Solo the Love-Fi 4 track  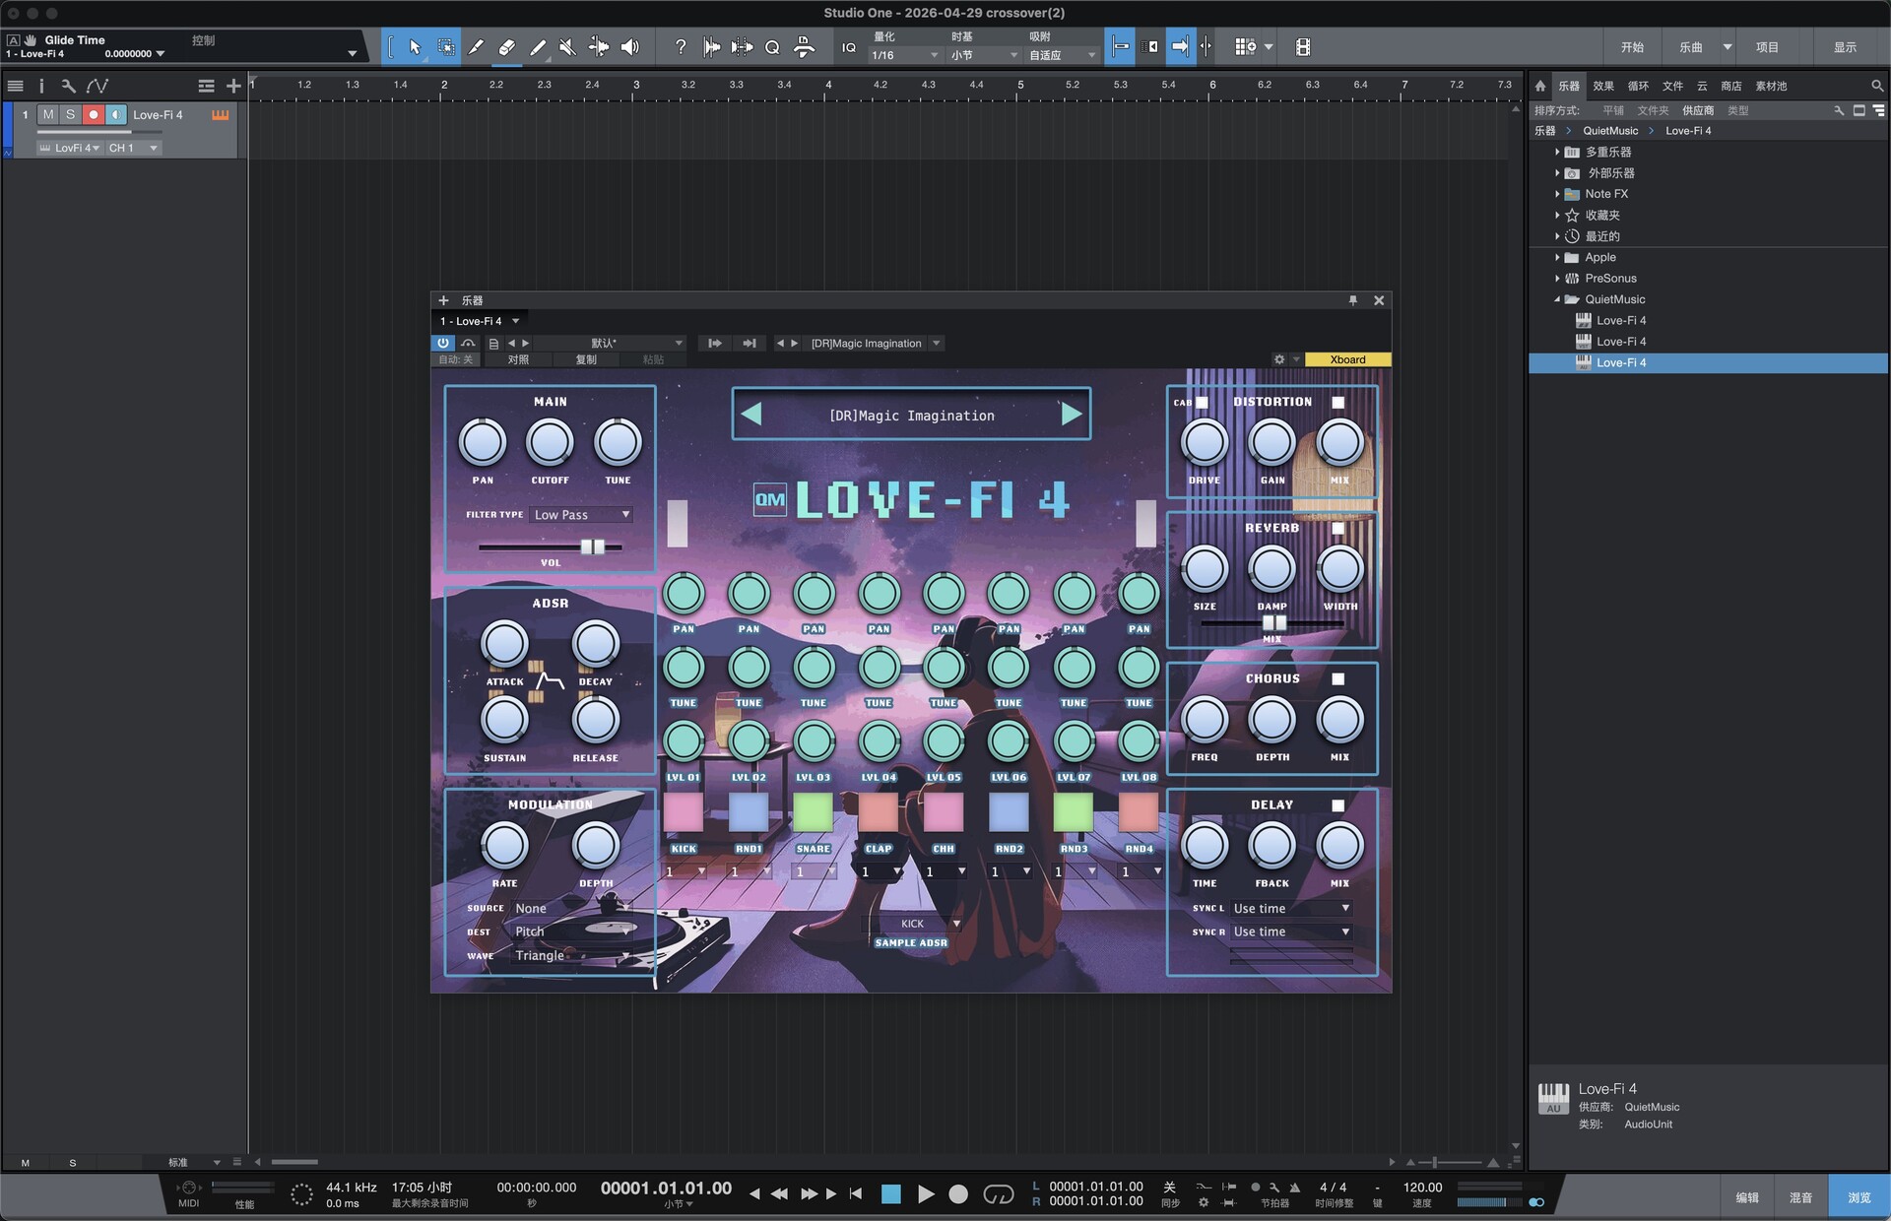point(71,115)
